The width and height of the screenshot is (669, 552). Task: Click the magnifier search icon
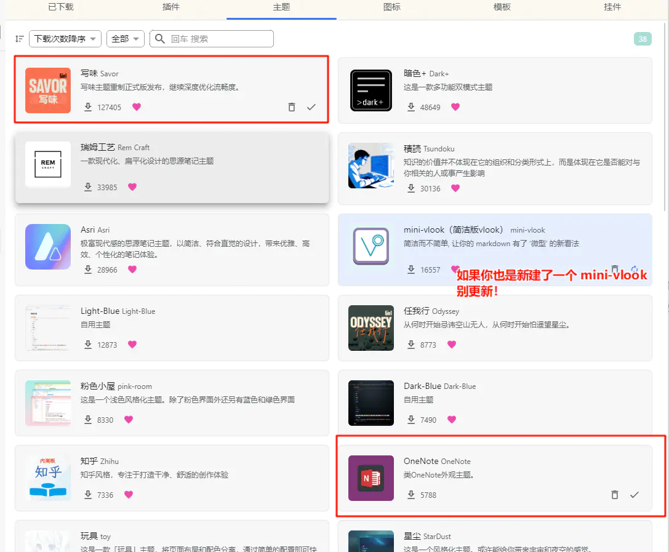click(x=160, y=39)
